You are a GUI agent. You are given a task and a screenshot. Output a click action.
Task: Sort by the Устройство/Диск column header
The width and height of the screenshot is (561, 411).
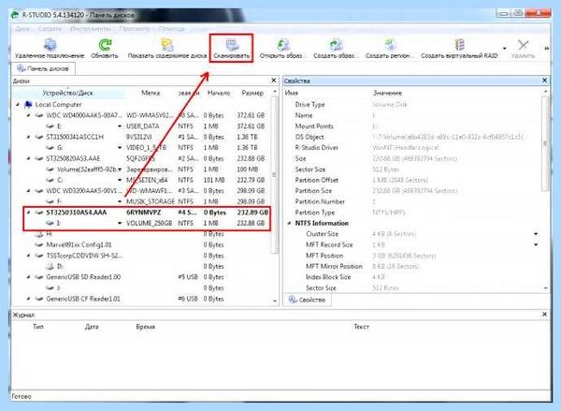[67, 93]
